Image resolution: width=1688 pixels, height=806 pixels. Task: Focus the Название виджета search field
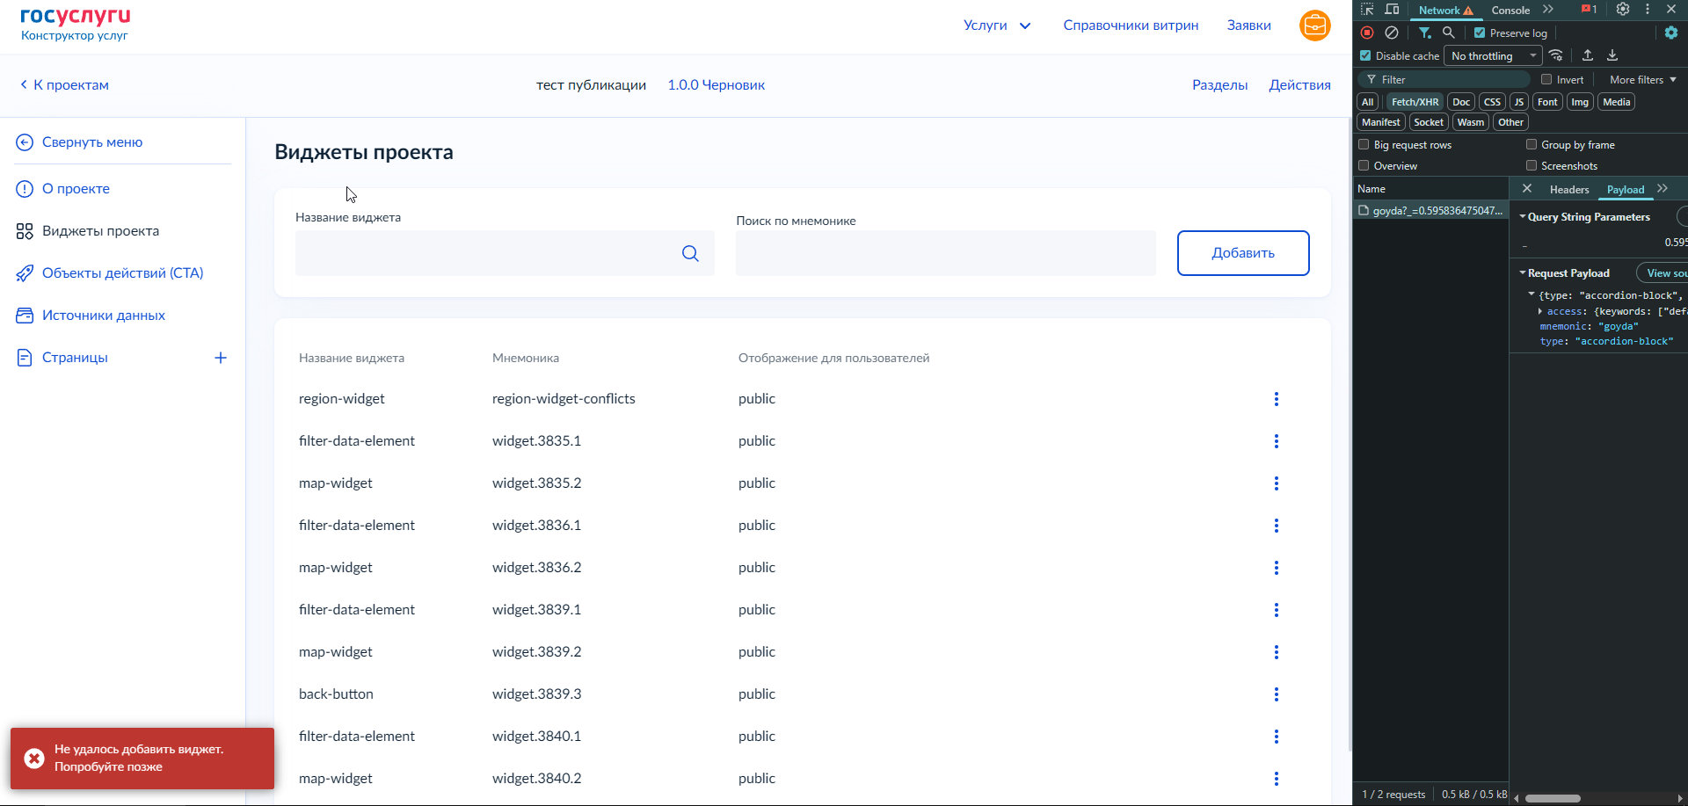point(505,253)
